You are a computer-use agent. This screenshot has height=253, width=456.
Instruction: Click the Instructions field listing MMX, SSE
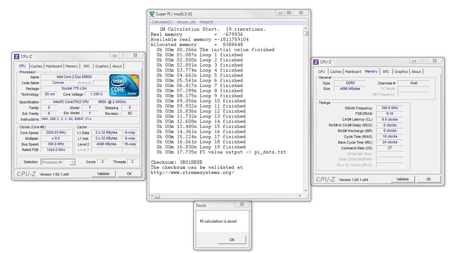pyautogui.click(x=89, y=119)
